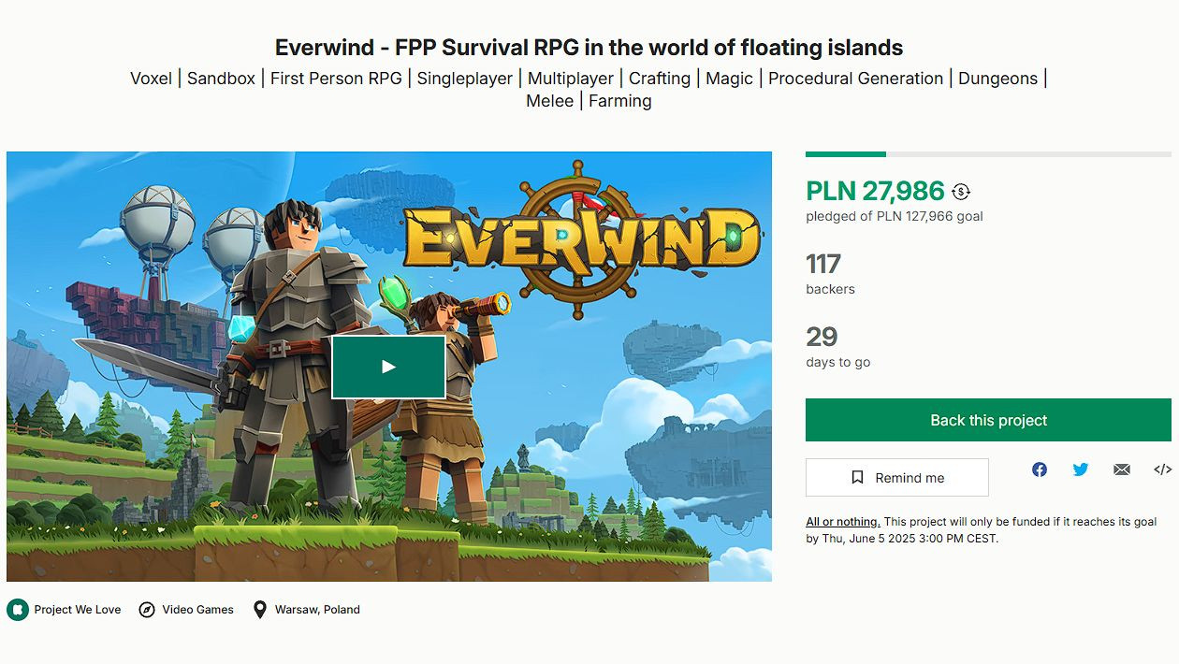This screenshot has height=664, width=1179.
Task: Click the Project We Love badge icon
Action: [x=18, y=610]
